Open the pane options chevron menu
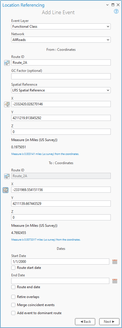The image size is (122, 328). click(107, 5)
